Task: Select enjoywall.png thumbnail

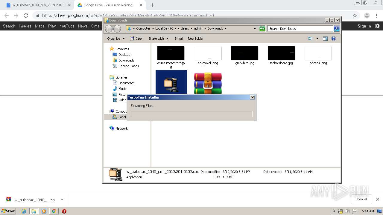Action: point(208,53)
